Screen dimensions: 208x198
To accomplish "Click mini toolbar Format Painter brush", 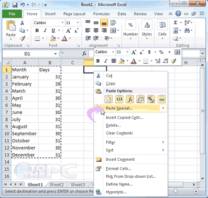I will point(174,61).
